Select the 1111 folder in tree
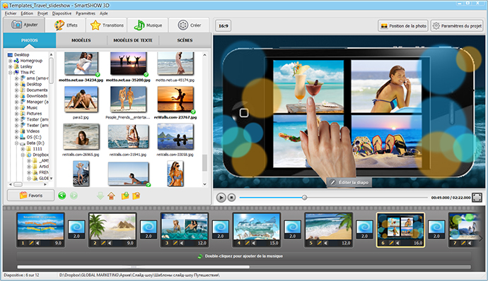Screen dimensions: 488x281 coord(37,149)
